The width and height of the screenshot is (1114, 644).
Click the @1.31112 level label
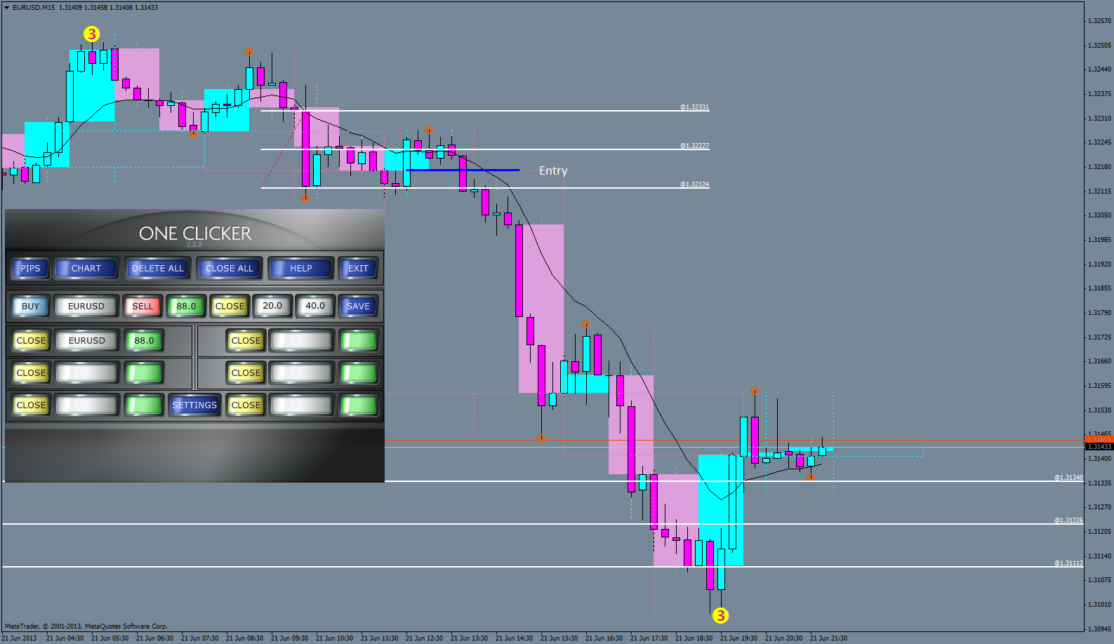click(1068, 563)
